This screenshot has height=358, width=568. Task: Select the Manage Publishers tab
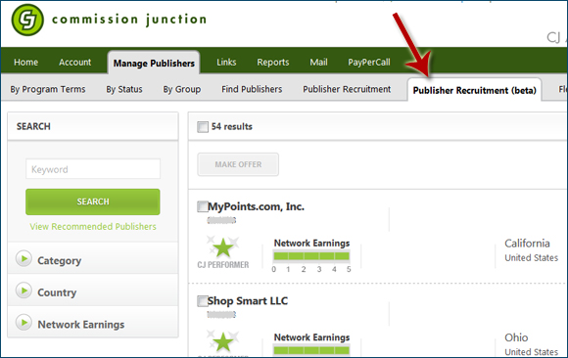tap(154, 63)
